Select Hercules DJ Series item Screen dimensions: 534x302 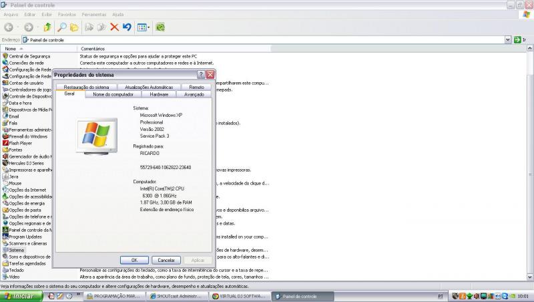click(23, 163)
